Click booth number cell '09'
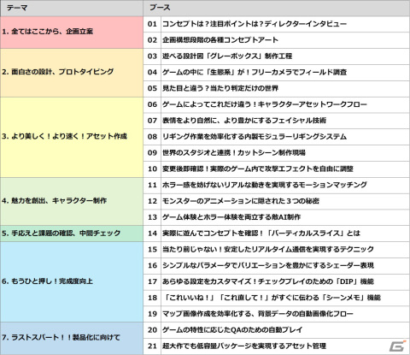Viewport: 410px width, 355px height. (152, 153)
